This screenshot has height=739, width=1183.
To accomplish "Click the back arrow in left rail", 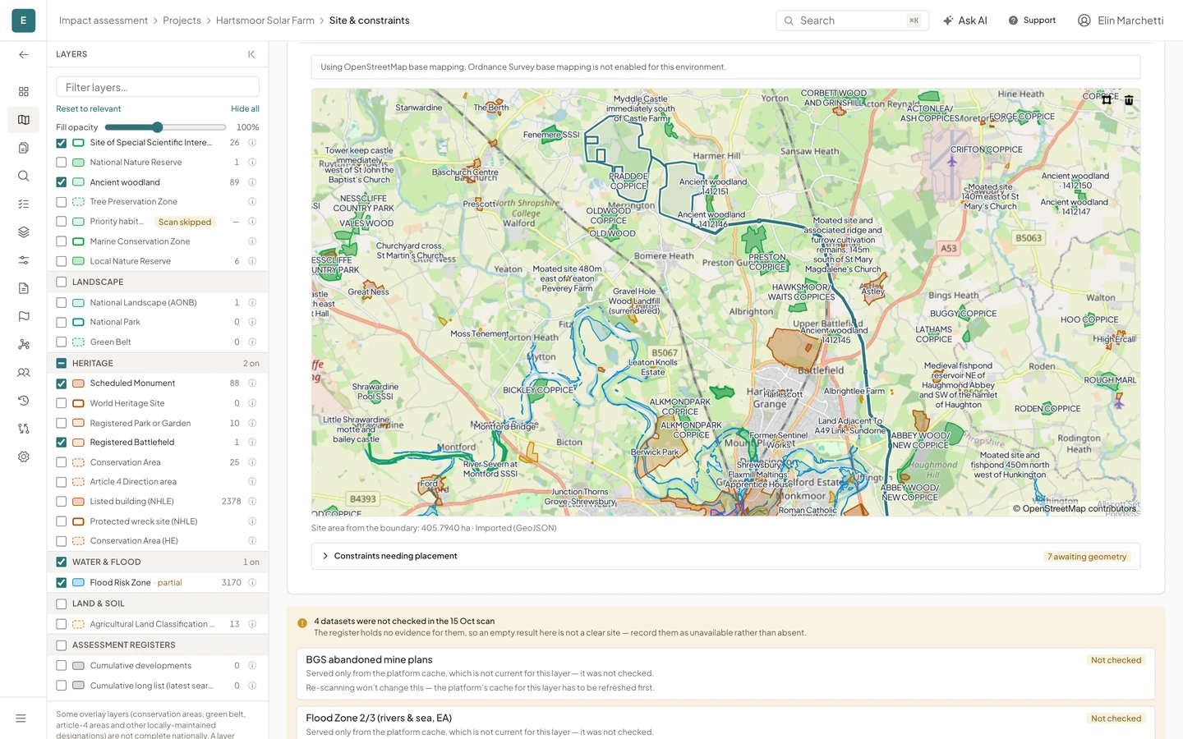I will pos(24,54).
